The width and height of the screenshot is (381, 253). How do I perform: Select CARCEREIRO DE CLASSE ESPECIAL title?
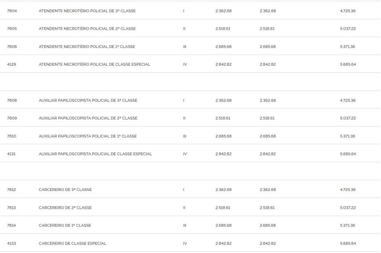(73, 243)
